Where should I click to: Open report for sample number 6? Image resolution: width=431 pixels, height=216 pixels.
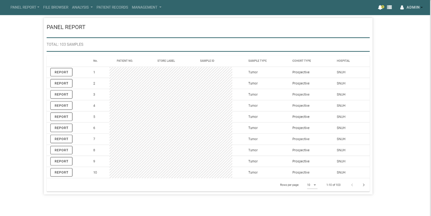pos(61,128)
